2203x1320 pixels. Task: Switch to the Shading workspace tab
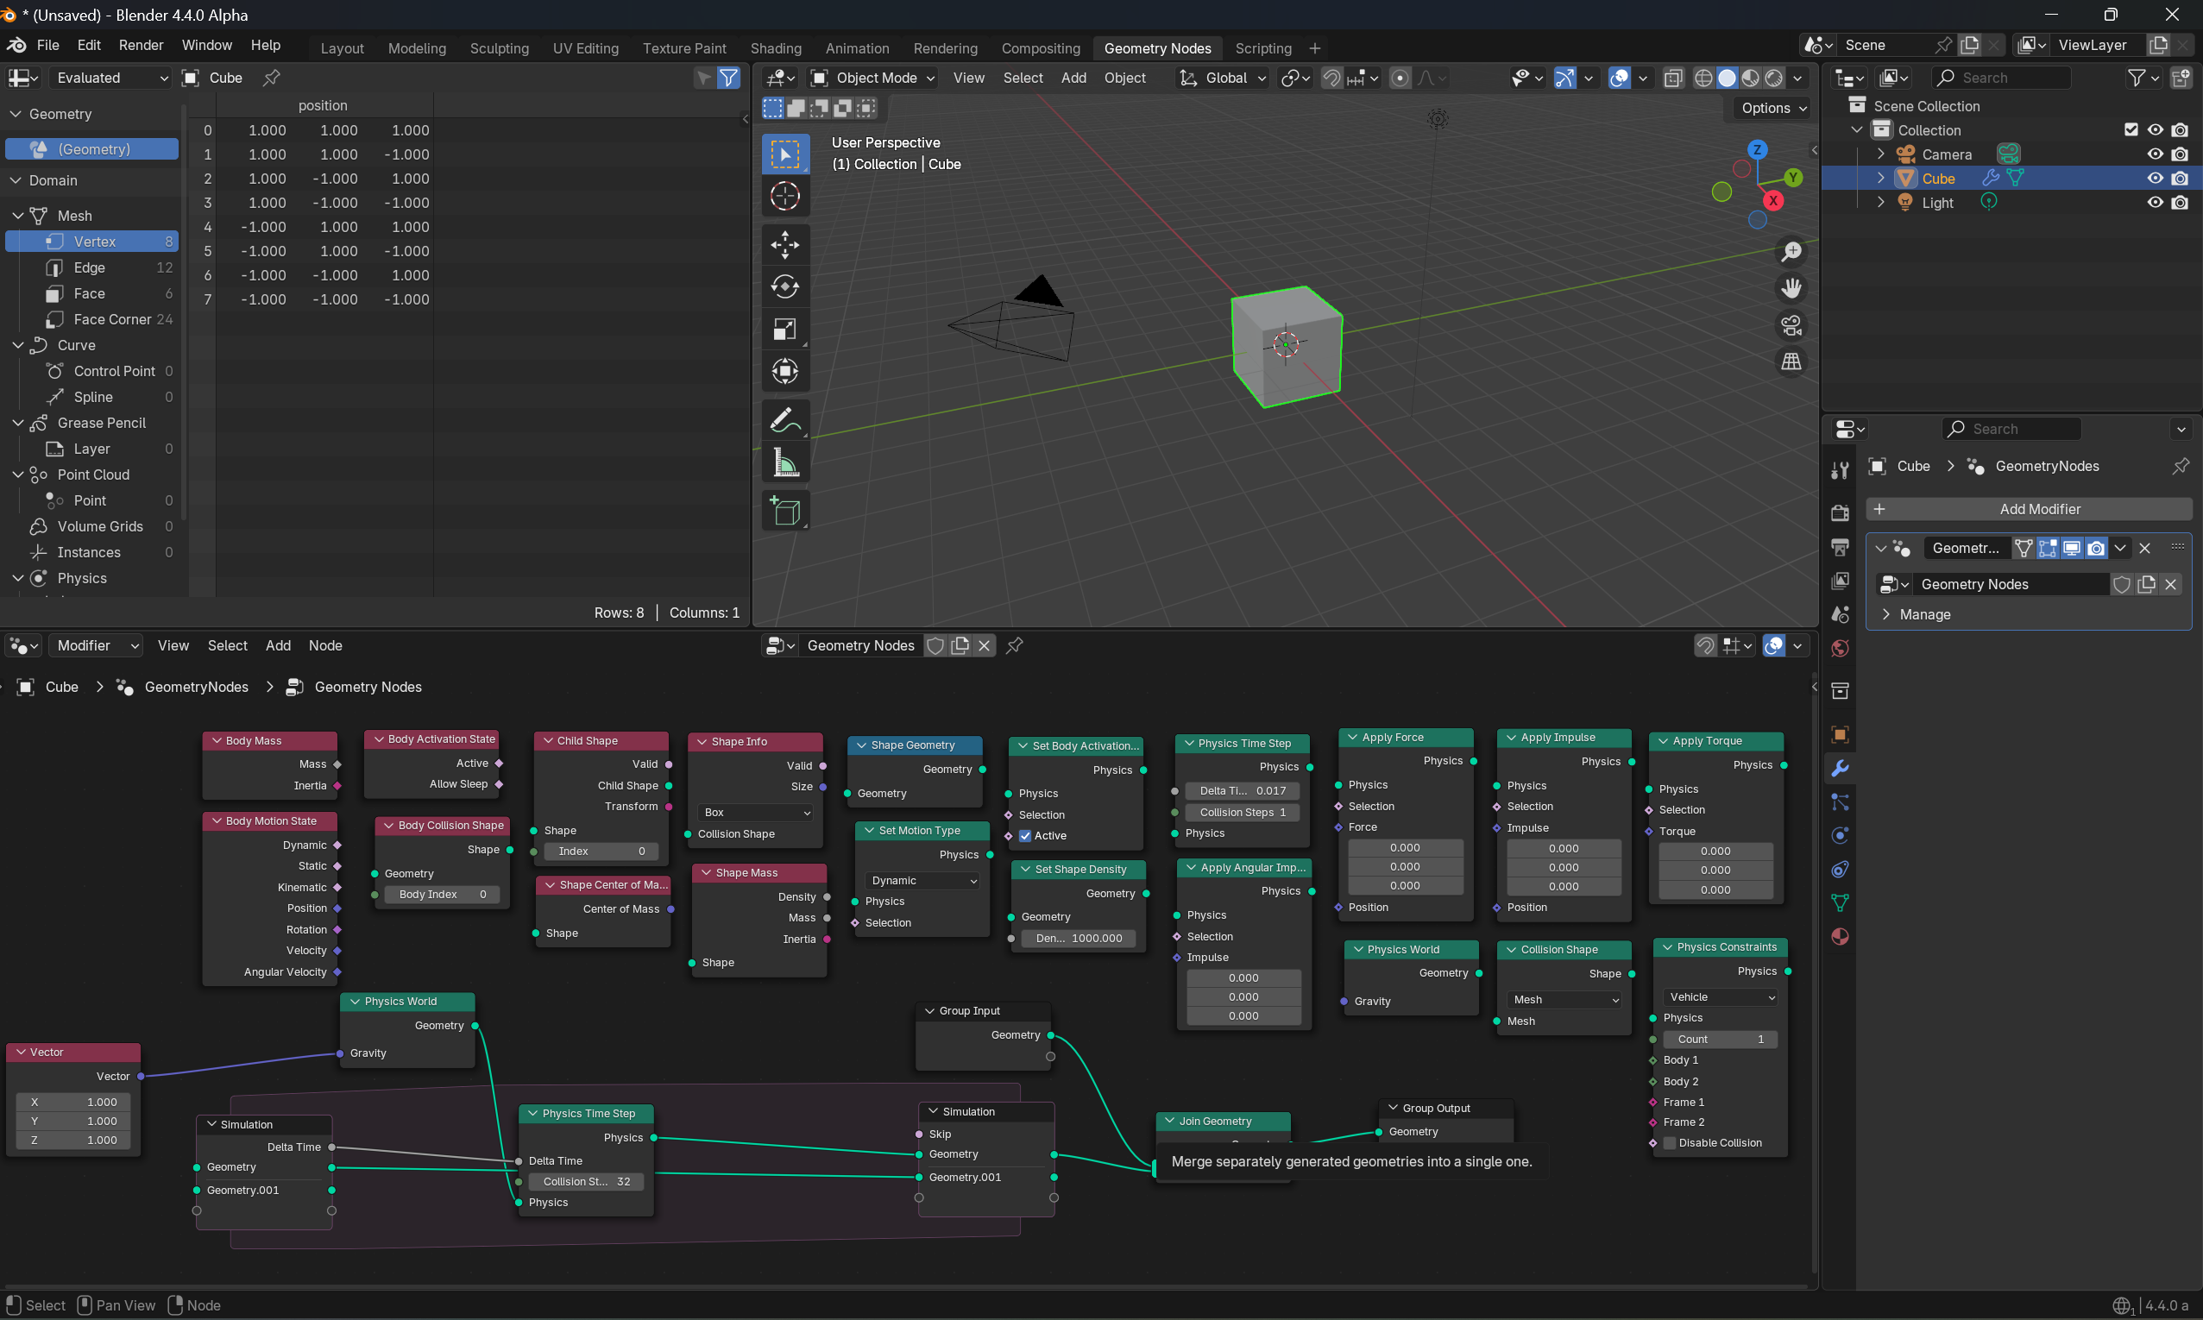[x=776, y=48]
